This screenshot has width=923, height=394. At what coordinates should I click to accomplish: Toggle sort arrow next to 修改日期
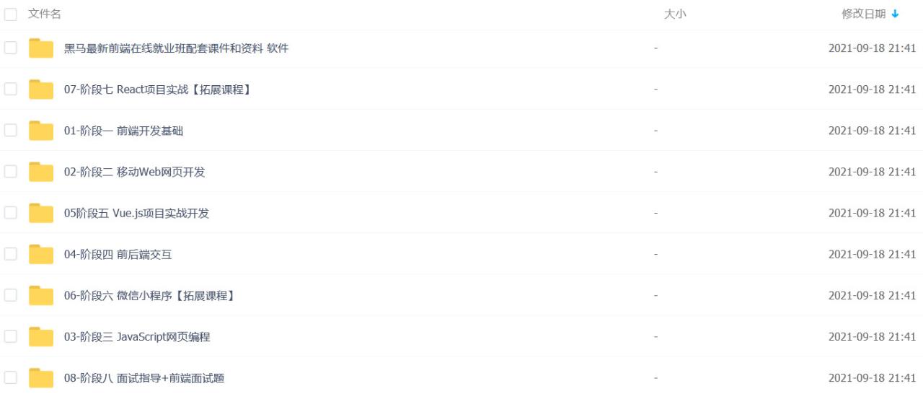pos(896,14)
